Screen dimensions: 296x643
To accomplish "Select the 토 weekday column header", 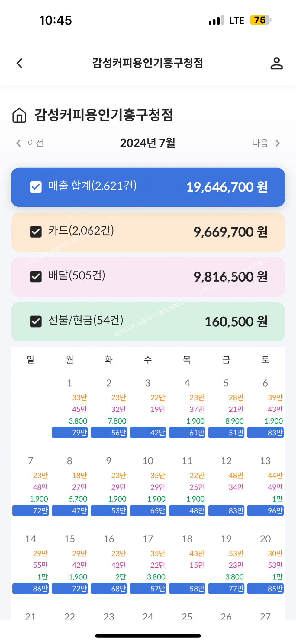I will (265, 359).
